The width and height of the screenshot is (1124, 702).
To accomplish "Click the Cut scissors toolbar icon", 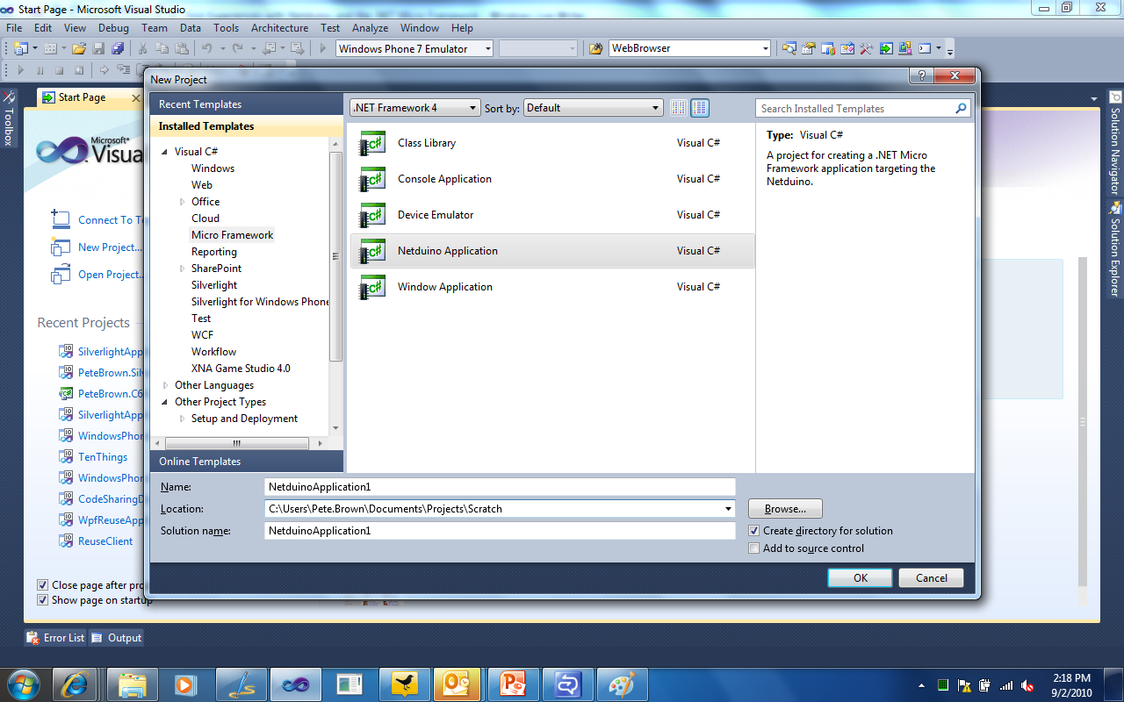I will 142,48.
